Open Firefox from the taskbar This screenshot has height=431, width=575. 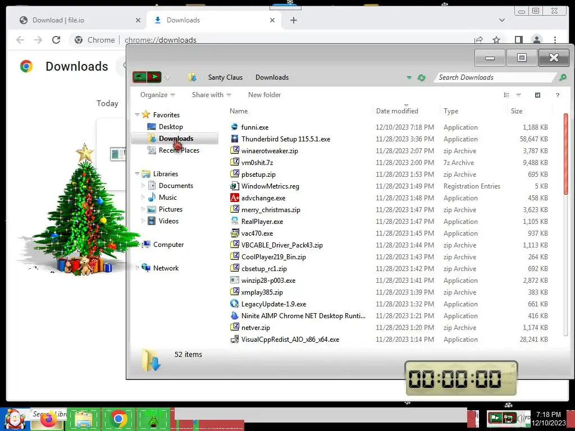[48, 419]
